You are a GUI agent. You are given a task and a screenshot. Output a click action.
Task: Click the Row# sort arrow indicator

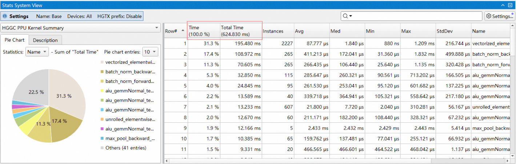point(183,31)
